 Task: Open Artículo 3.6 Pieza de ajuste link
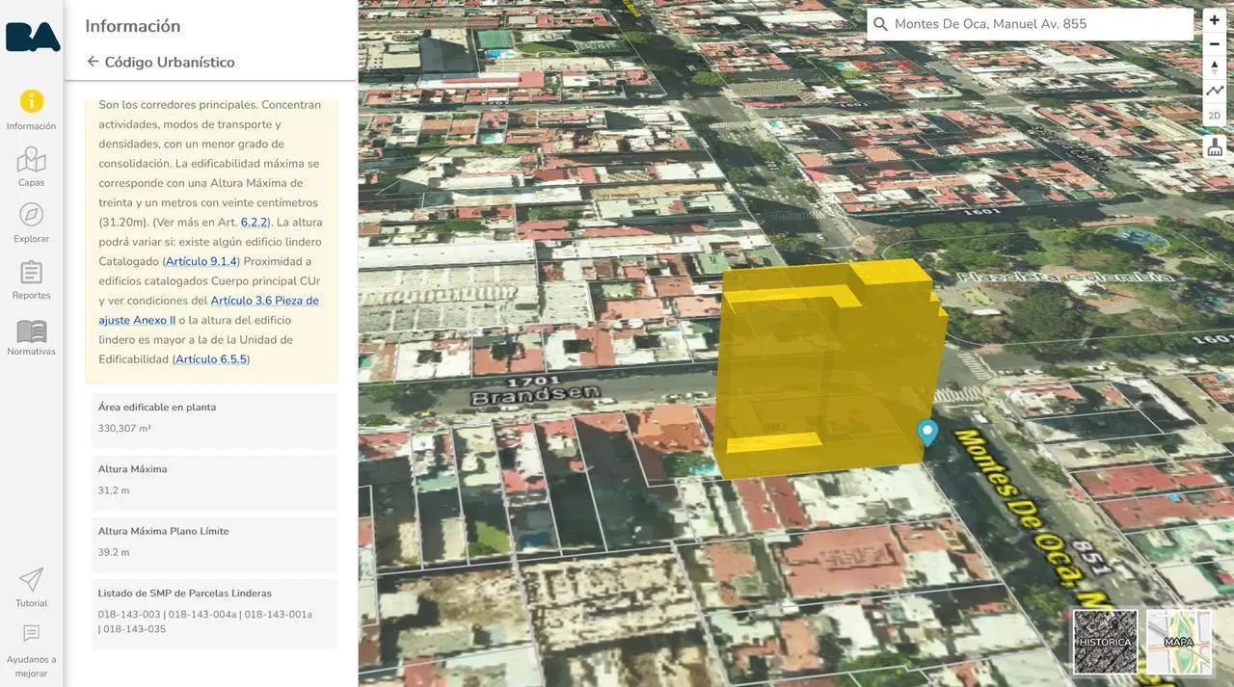[x=208, y=310]
